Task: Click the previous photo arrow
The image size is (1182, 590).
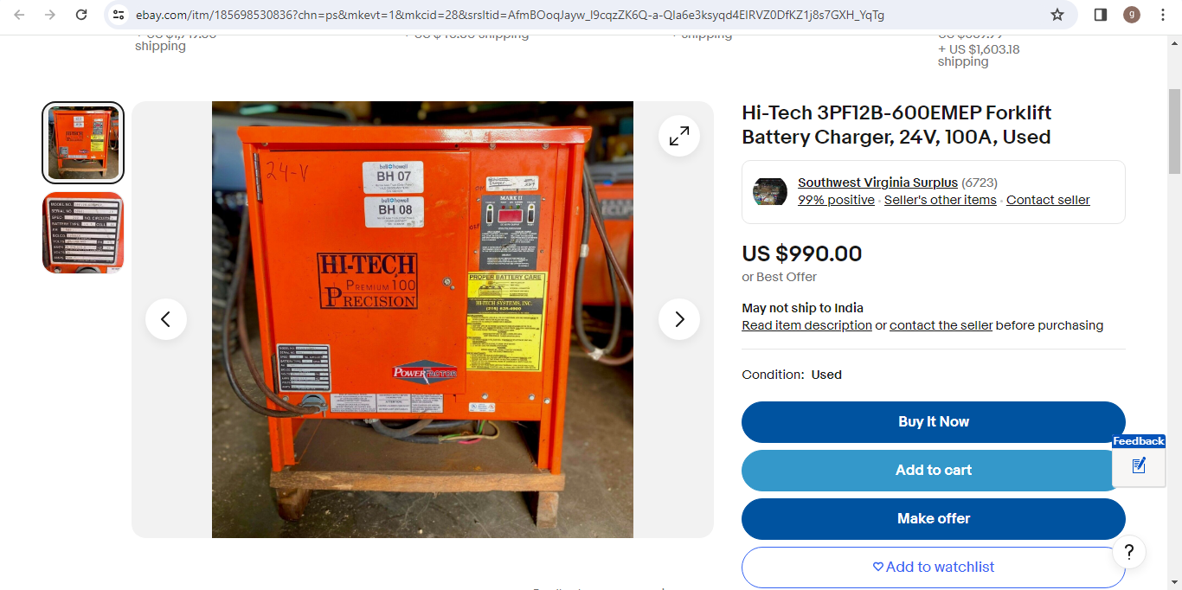Action: [x=166, y=319]
